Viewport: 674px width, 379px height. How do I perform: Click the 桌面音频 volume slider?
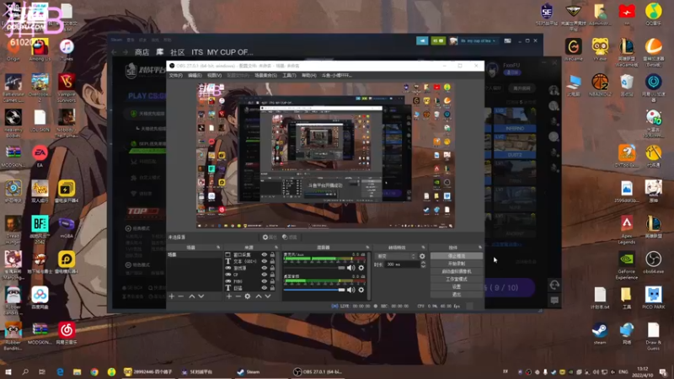click(314, 290)
